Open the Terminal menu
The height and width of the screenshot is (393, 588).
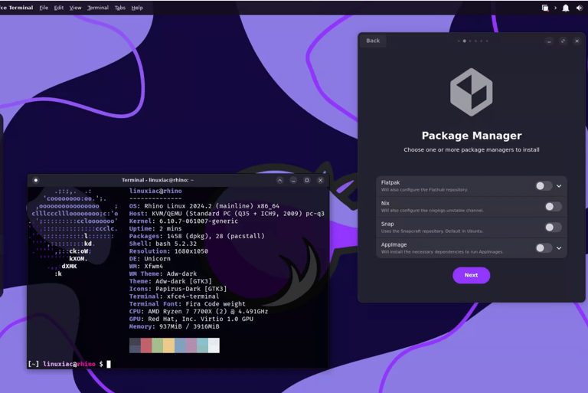coord(98,8)
